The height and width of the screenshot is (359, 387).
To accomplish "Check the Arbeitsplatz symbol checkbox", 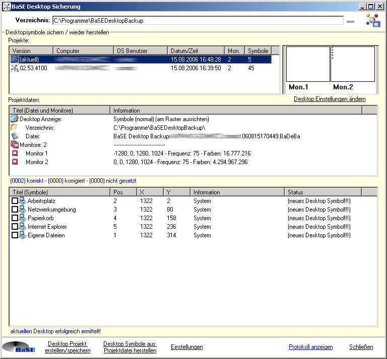I will (x=15, y=201).
